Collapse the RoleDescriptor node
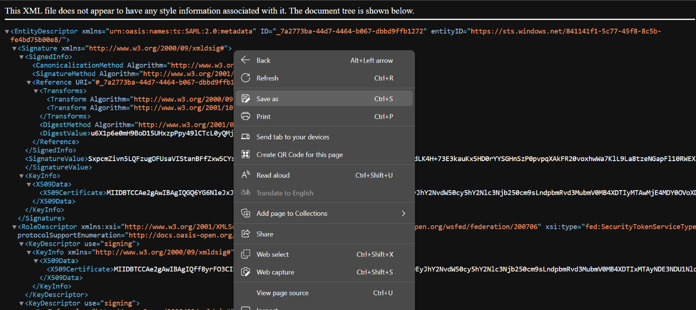696x310 pixels. tap(14, 227)
